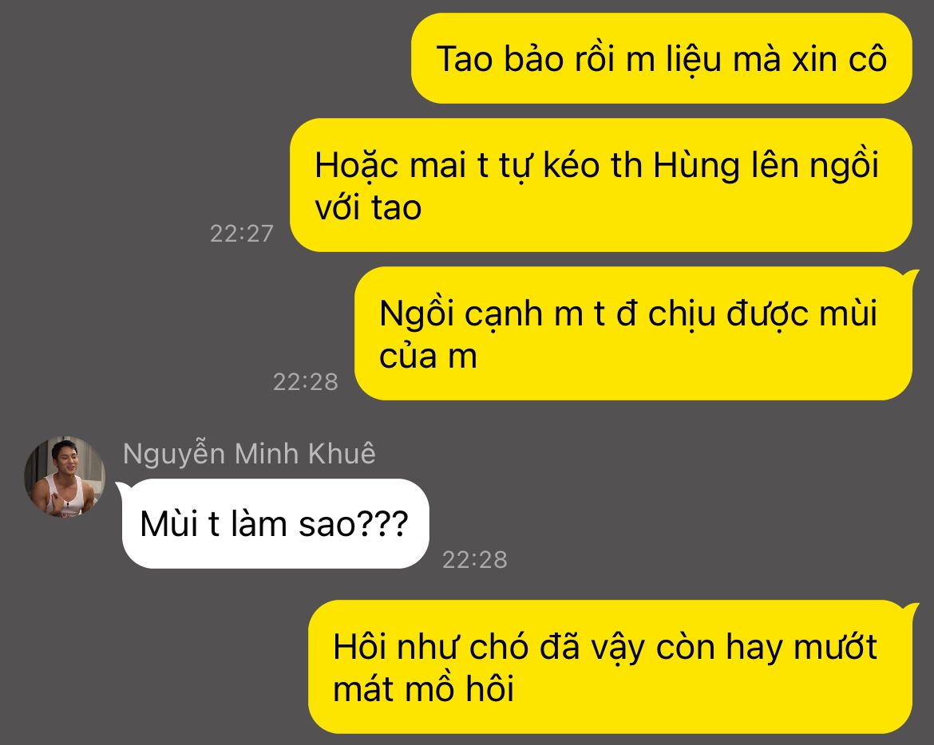Tap the 22:28 timestamp beside white bubble
The width and height of the screenshot is (934, 745).
[x=475, y=559]
